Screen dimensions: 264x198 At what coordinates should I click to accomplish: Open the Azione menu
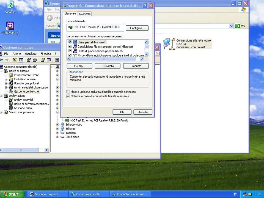click(16, 54)
